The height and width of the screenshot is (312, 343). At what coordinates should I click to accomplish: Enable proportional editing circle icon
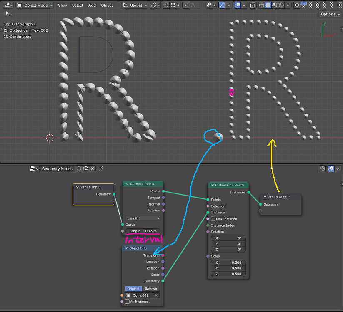[x=185, y=5]
